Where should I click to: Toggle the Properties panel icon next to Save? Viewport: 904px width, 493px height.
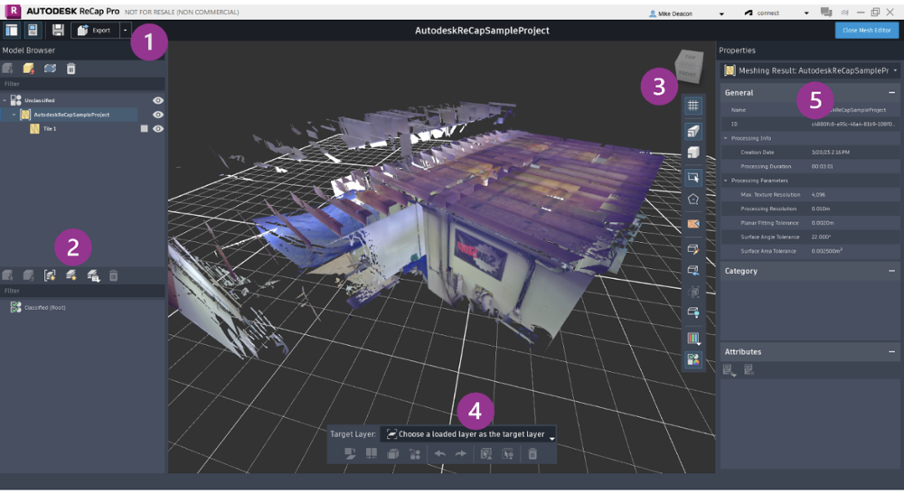[33, 30]
